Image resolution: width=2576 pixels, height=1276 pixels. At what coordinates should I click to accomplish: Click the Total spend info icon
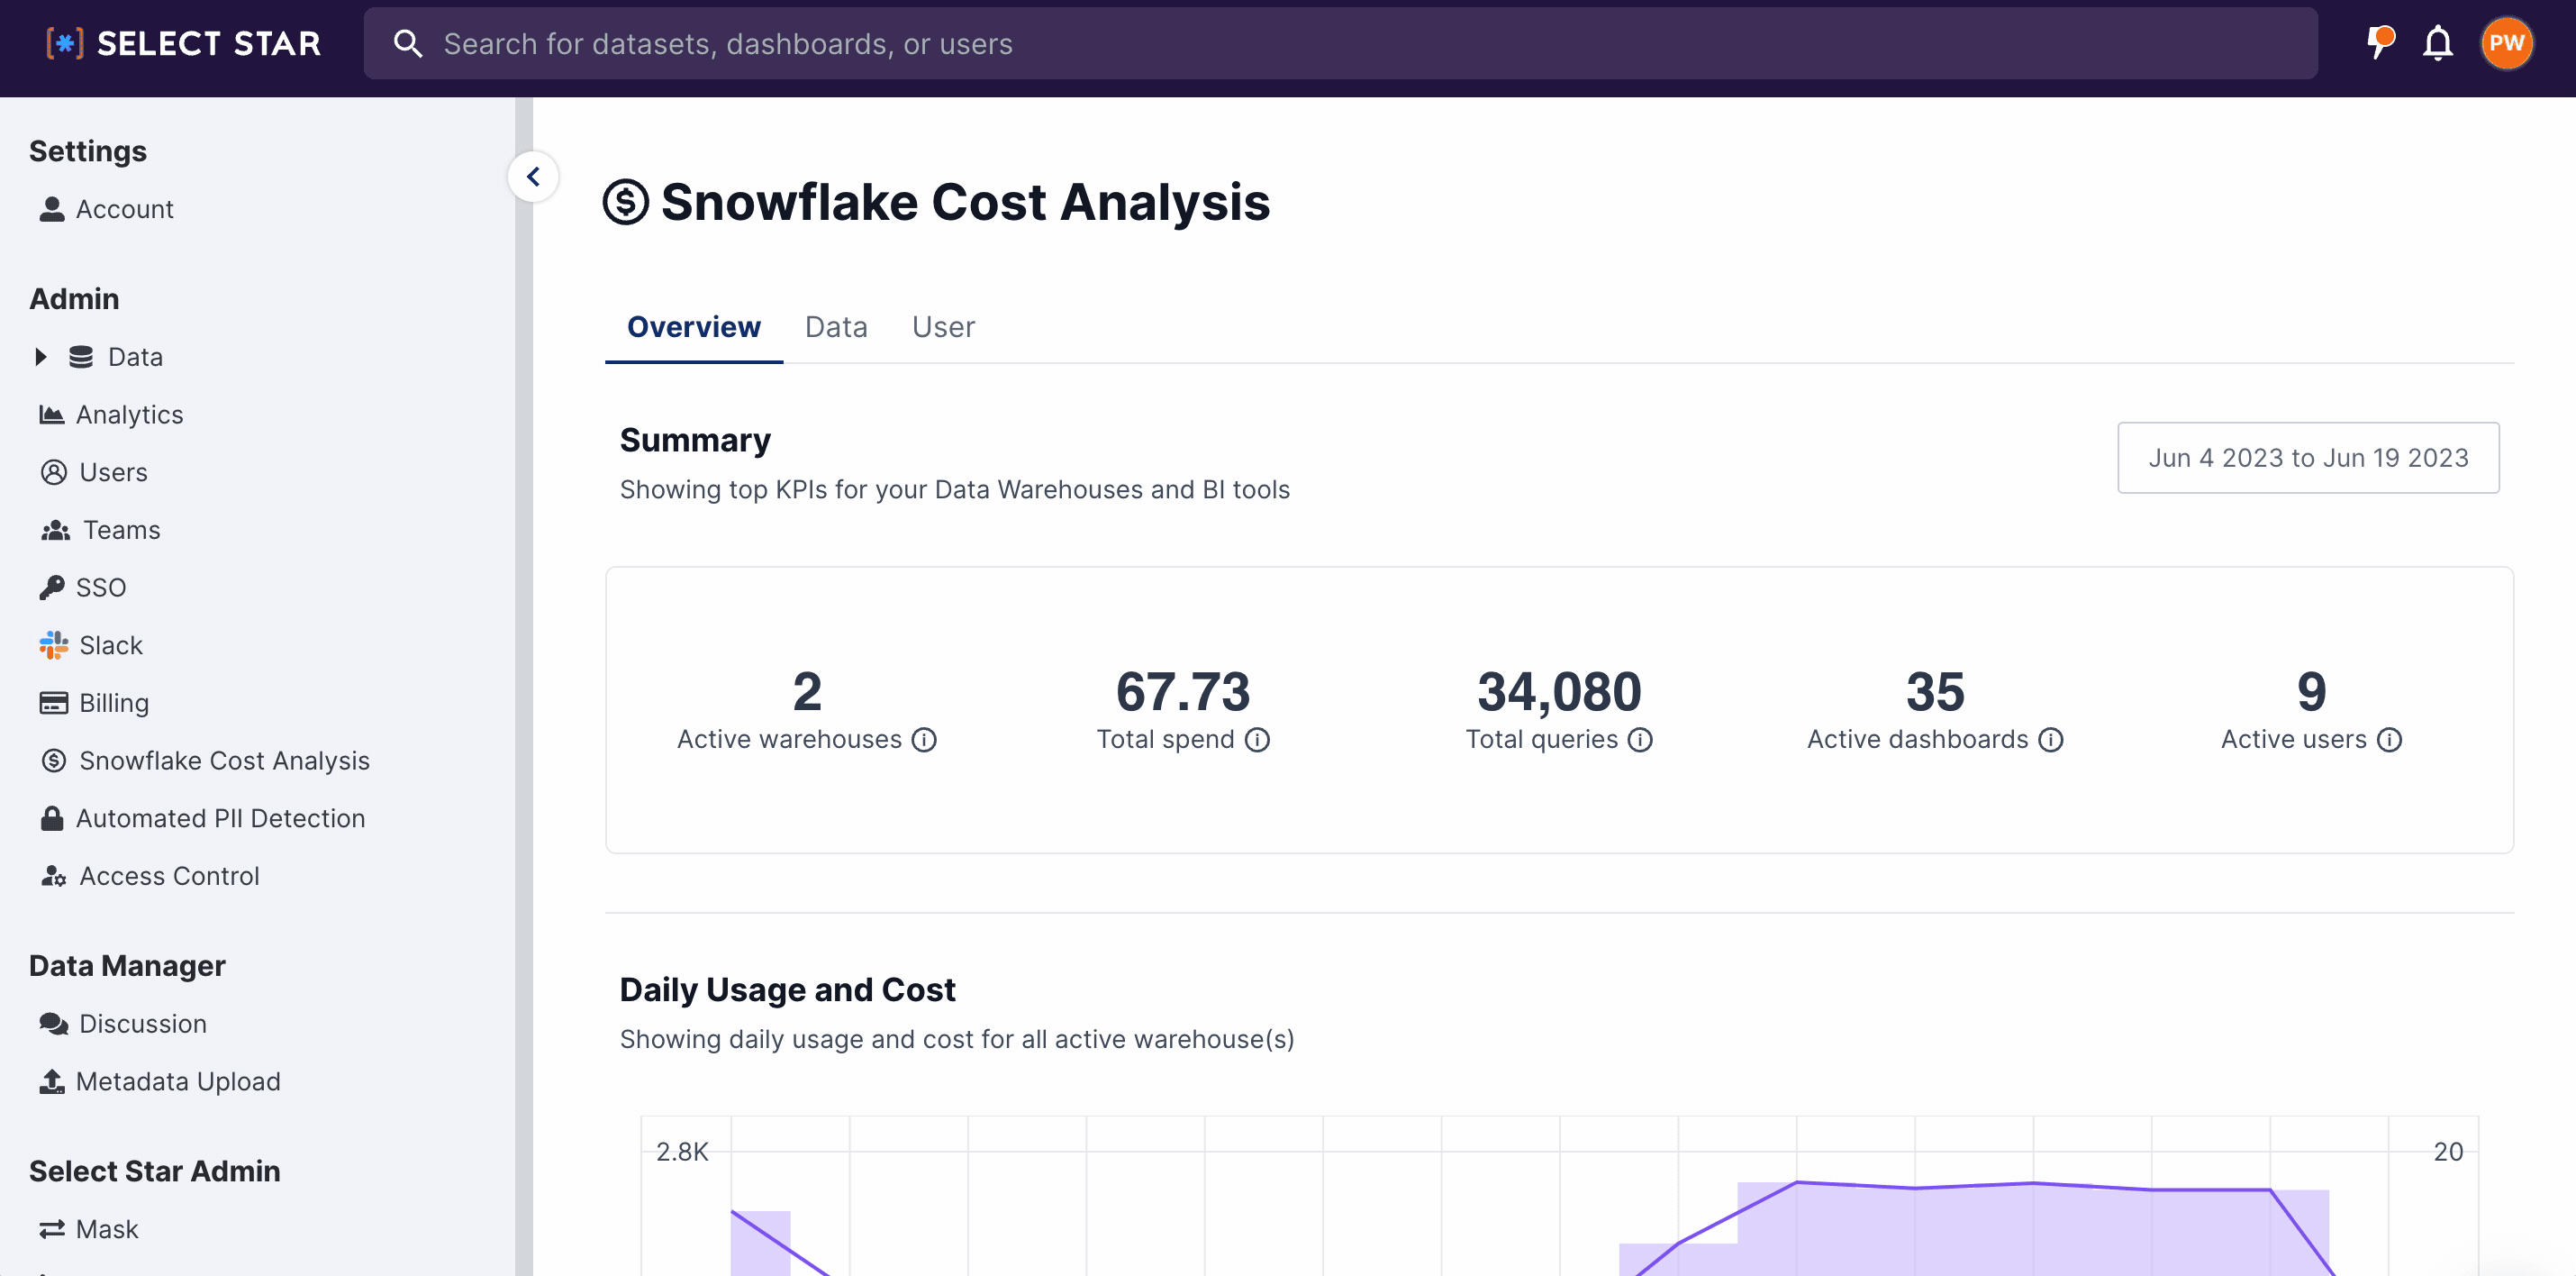point(1257,740)
